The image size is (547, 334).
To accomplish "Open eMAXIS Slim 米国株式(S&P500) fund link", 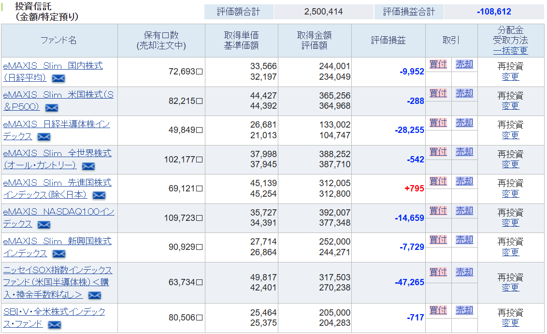I will 58,101.
